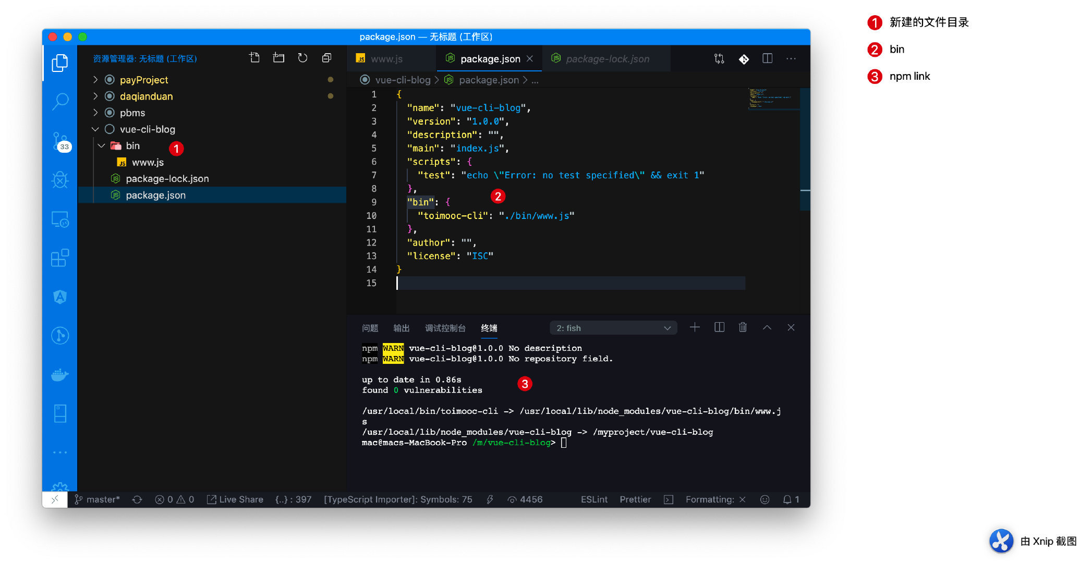Open the Search view in activity bar
Screen dimensions: 1092x563
point(60,101)
